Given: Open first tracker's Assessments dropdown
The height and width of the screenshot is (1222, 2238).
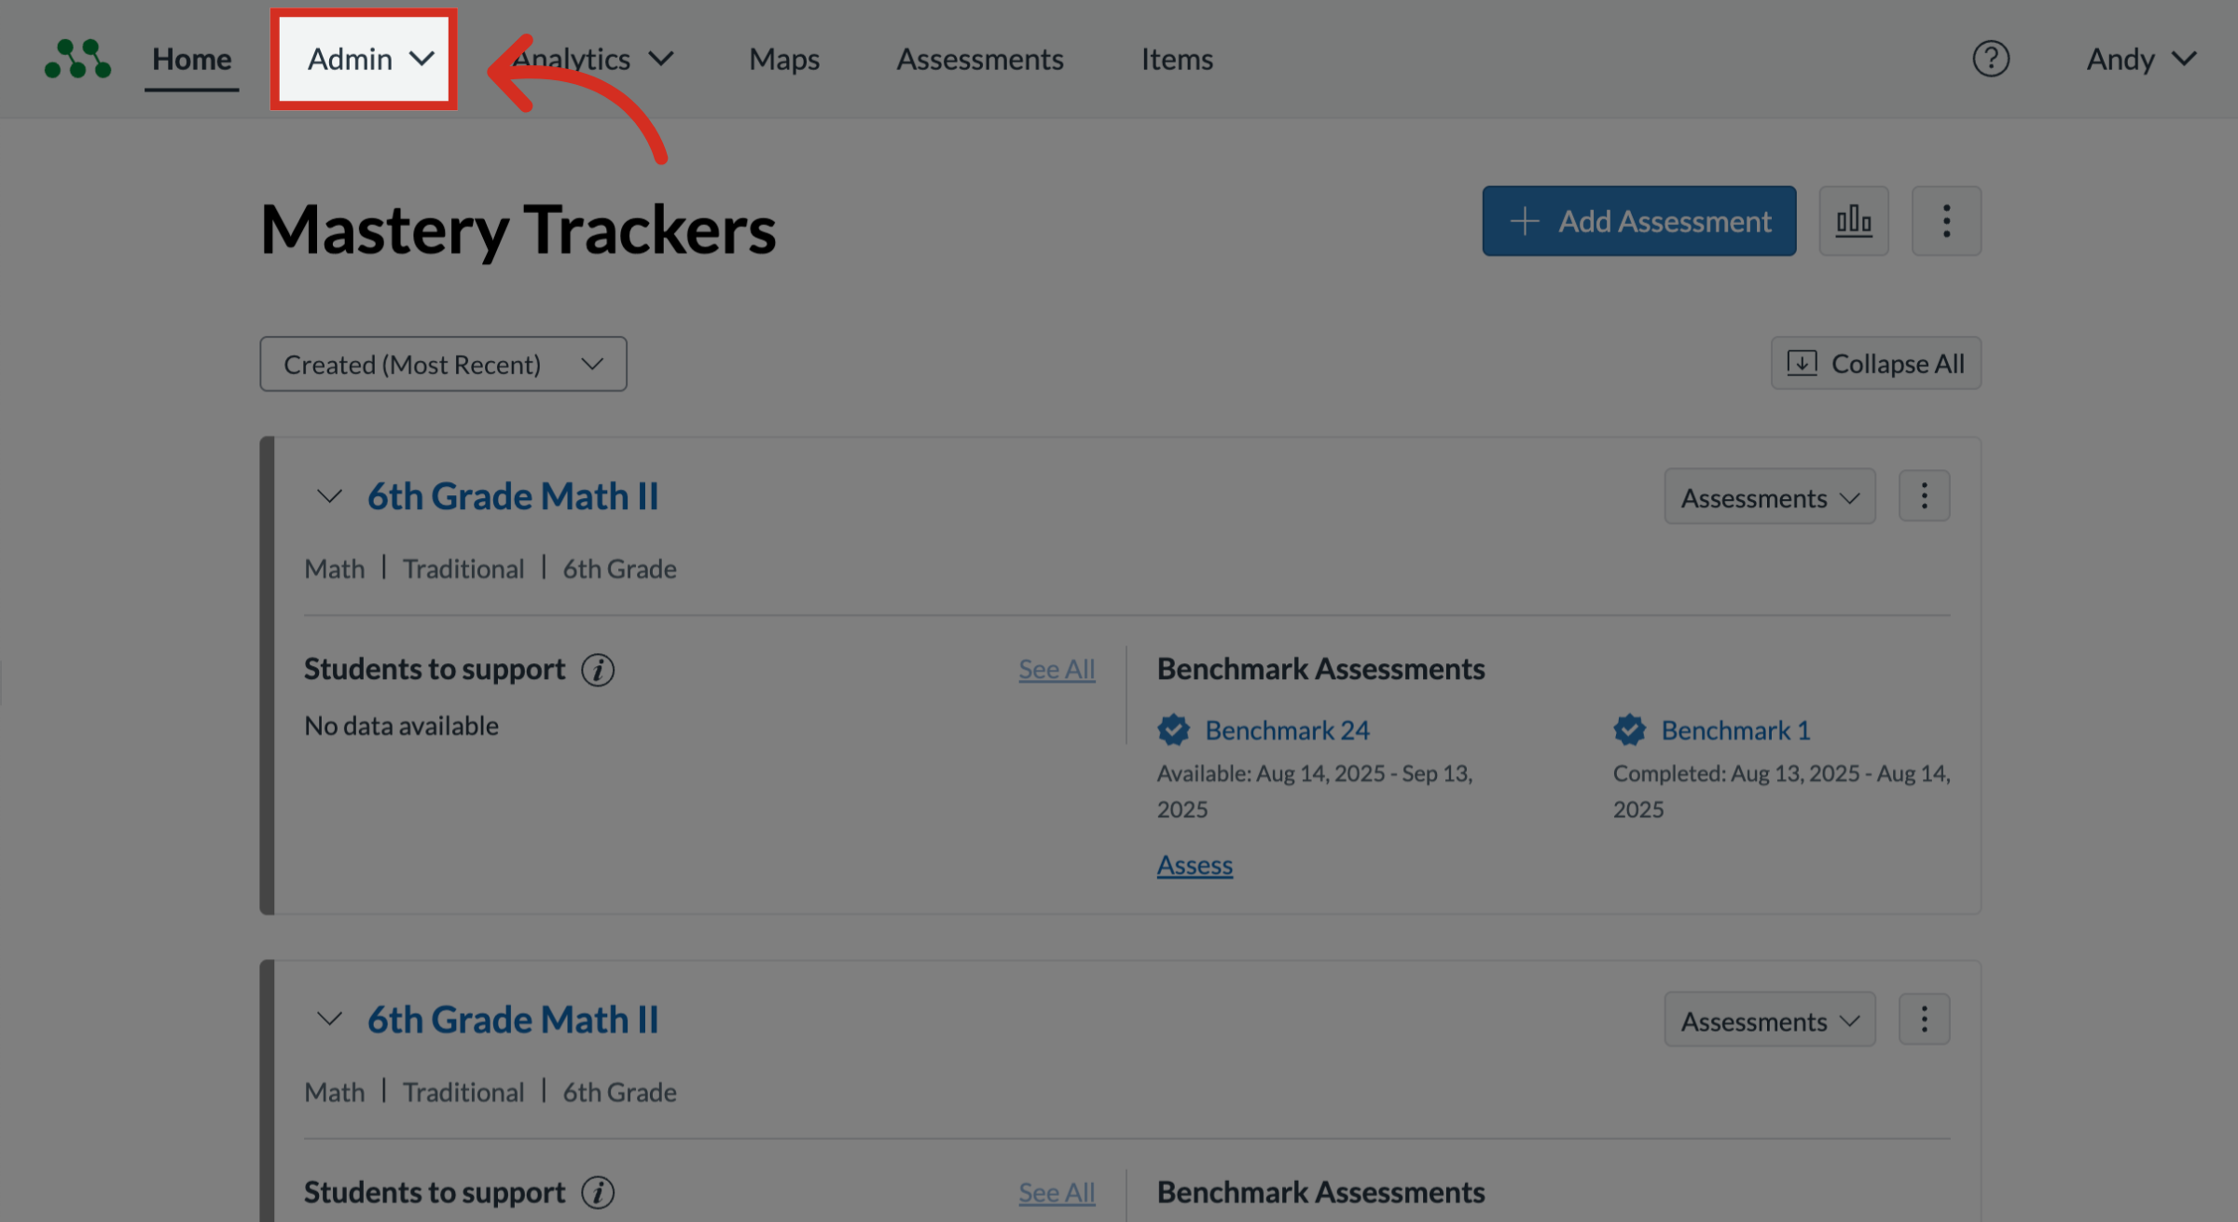Looking at the screenshot, I should pyautogui.click(x=1769, y=497).
